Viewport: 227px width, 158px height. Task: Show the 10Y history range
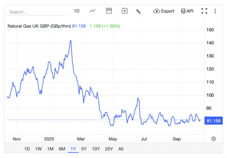point(96,149)
